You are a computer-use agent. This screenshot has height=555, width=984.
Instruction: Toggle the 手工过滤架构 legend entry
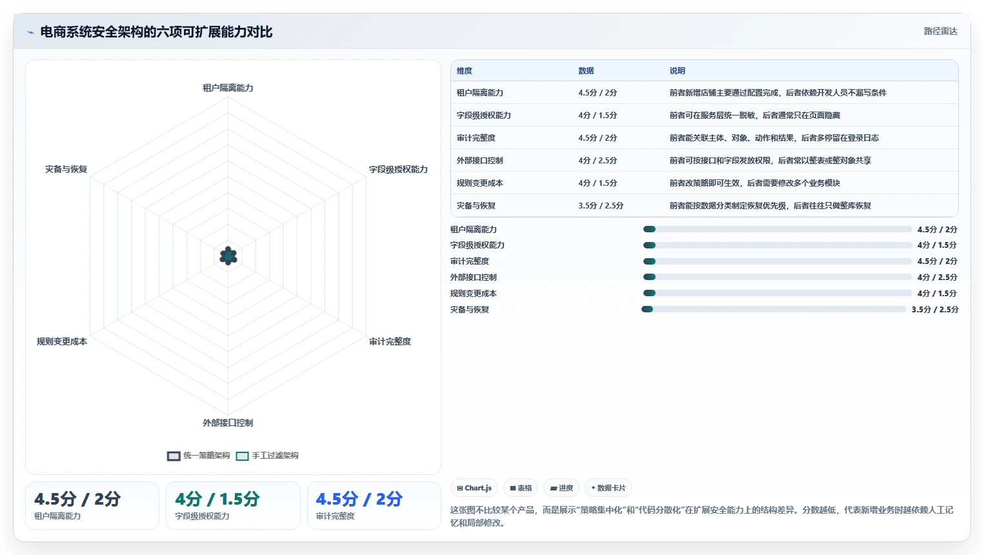267,456
